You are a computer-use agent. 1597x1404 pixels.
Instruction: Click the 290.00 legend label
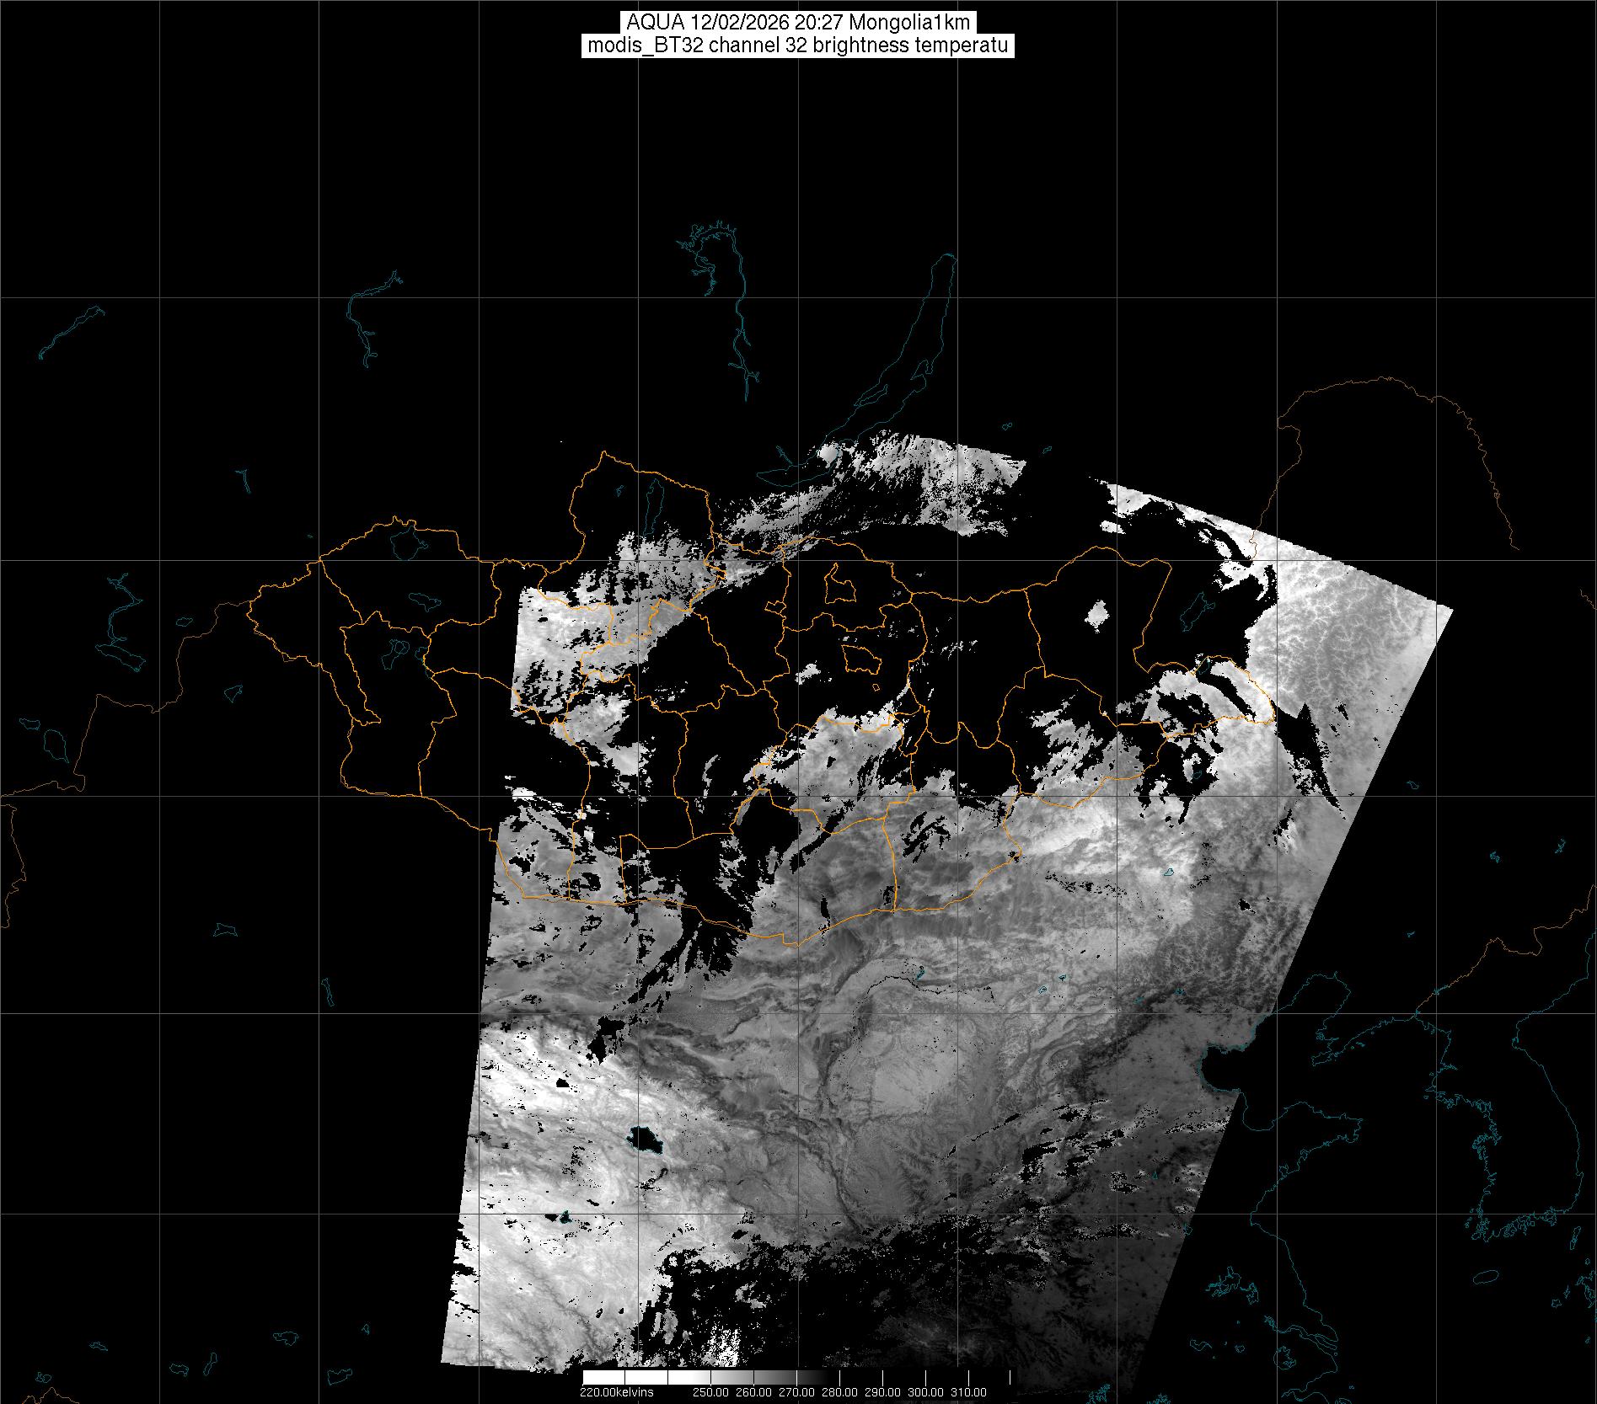883,1392
